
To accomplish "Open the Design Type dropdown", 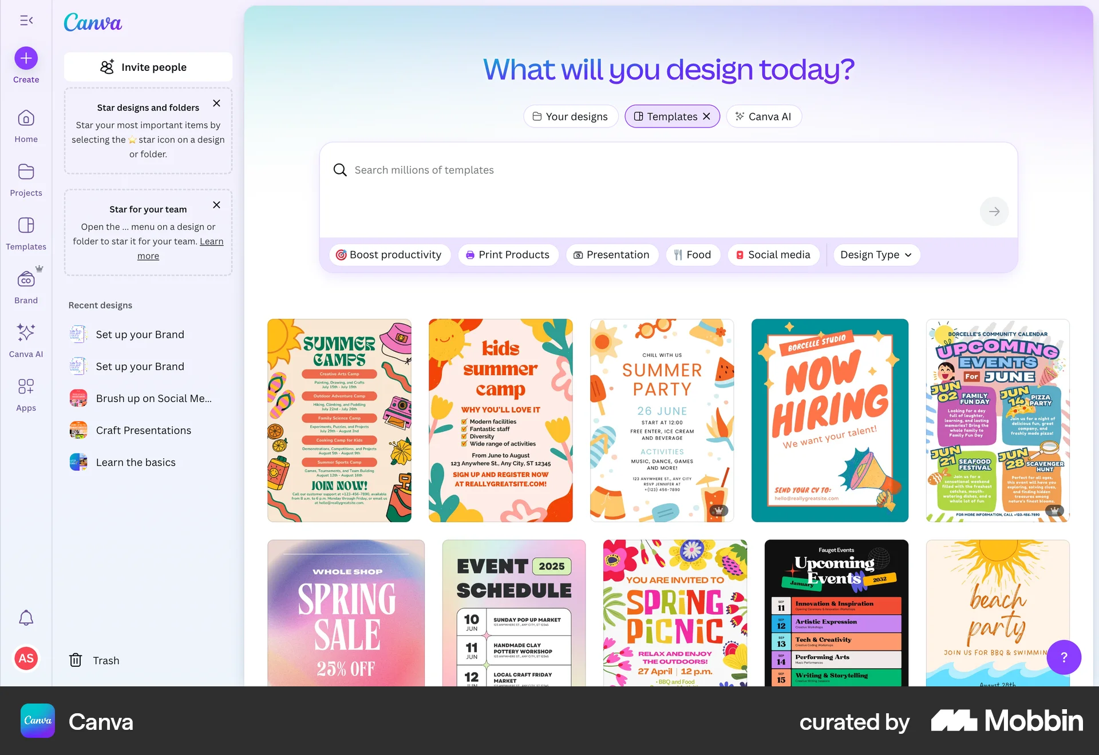I will pyautogui.click(x=876, y=255).
